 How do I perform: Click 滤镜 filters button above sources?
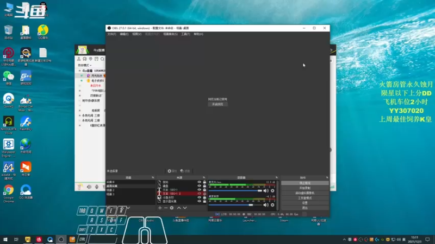pyautogui.click(x=185, y=171)
